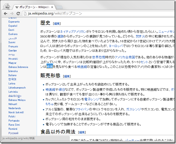This screenshot has width=176, height=144.
Task: Open the 遺跡 link
Action: 60,36
